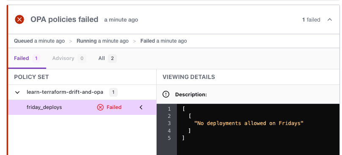Viewport: 342px width, 155px height.
Task: Click 'Failed a minute ago' status step
Action: click(x=163, y=41)
